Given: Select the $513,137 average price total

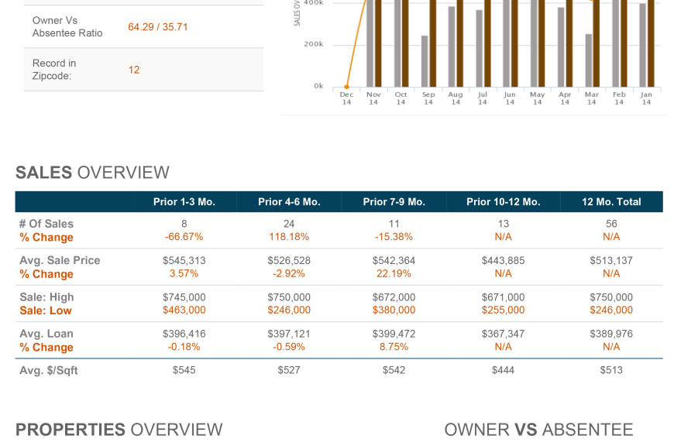Looking at the screenshot, I should [x=611, y=260].
